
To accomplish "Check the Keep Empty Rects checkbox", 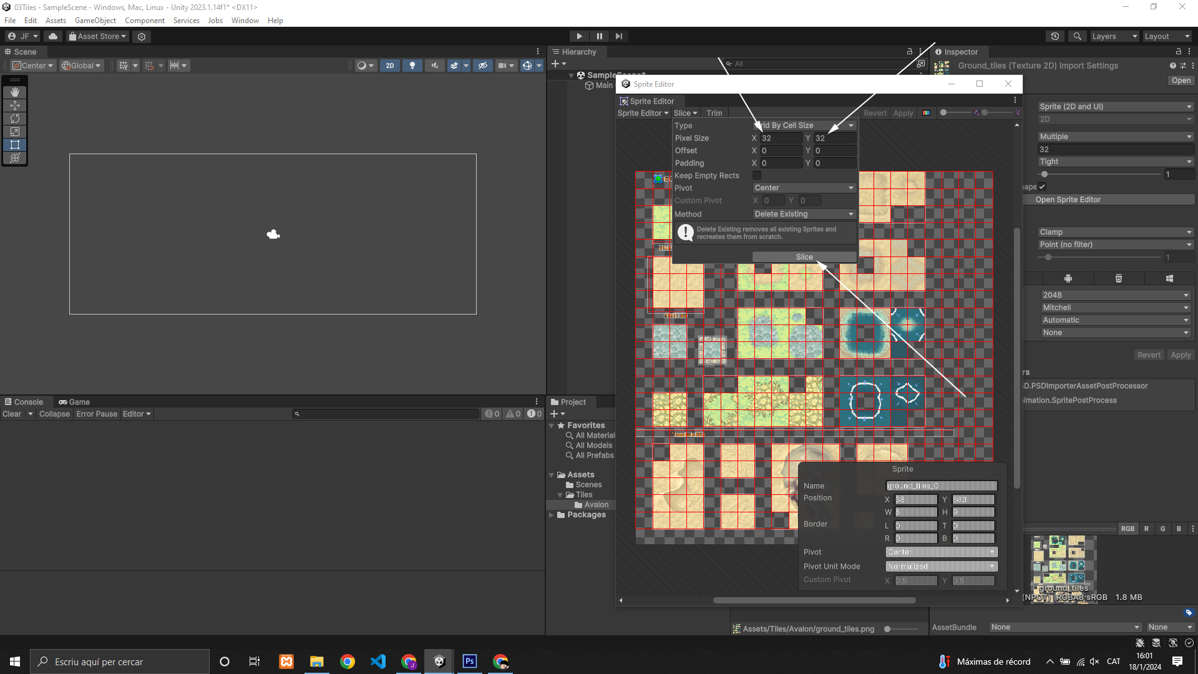I will [757, 175].
